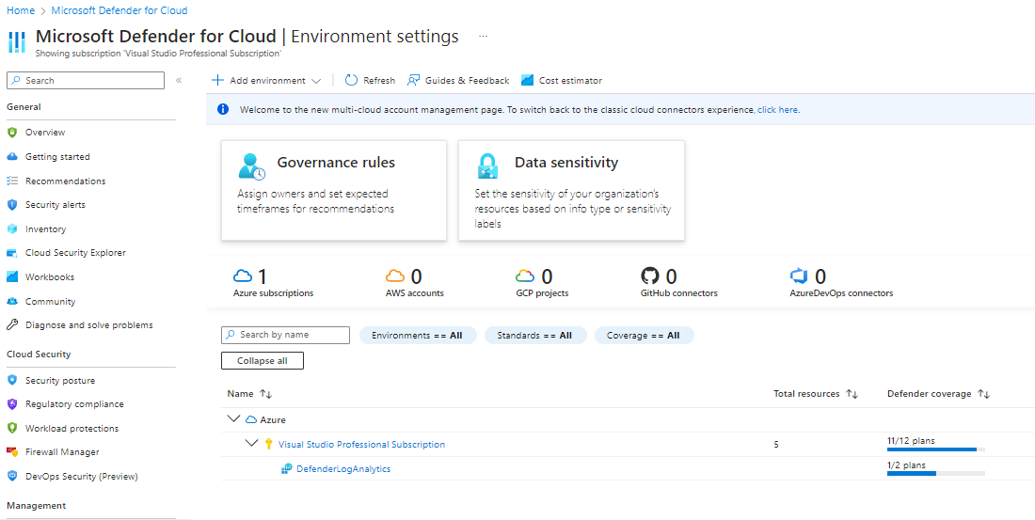
Task: Open the Governance rules card
Action: tap(334, 190)
